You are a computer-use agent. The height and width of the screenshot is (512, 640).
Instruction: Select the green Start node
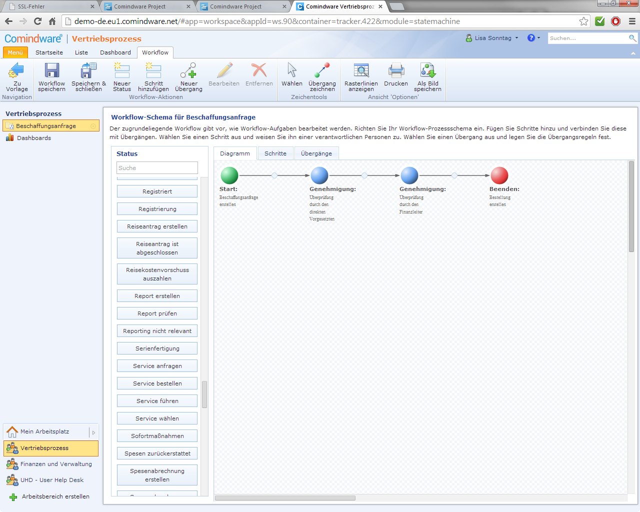[x=229, y=175]
